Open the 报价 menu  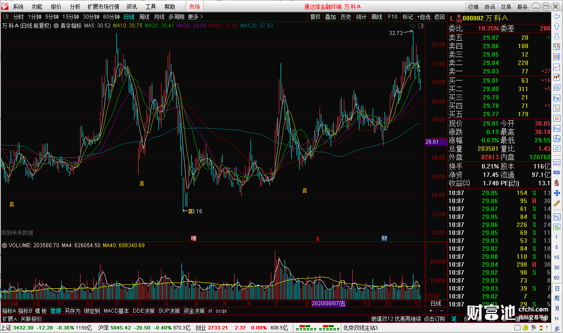(56, 7)
